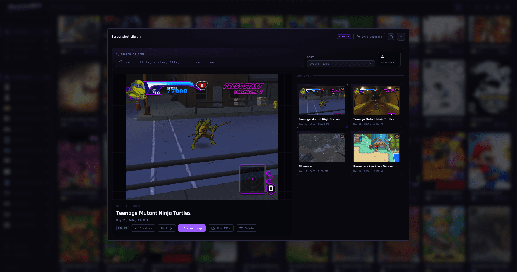Click Pokemon - SoulSilver Version title text
Viewport: 517px width, 272px height.
373,166
